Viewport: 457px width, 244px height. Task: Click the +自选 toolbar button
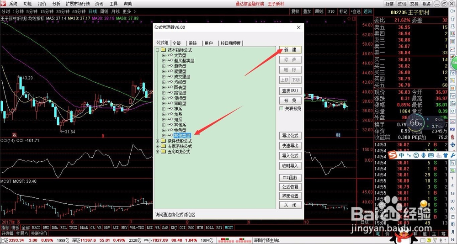(355, 12)
